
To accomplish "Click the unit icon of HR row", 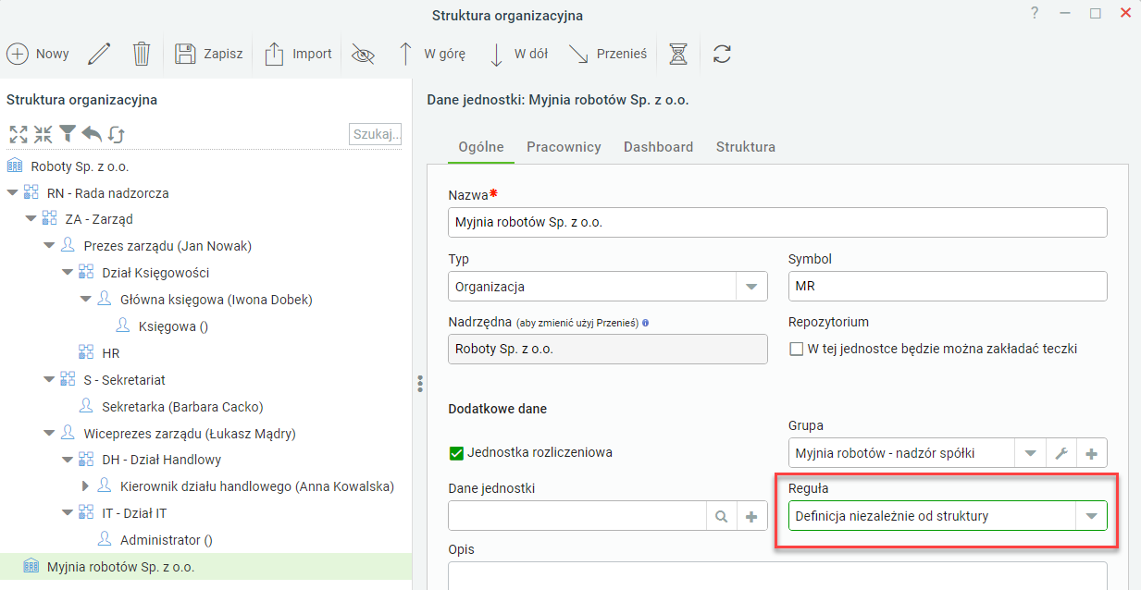I will click(86, 352).
